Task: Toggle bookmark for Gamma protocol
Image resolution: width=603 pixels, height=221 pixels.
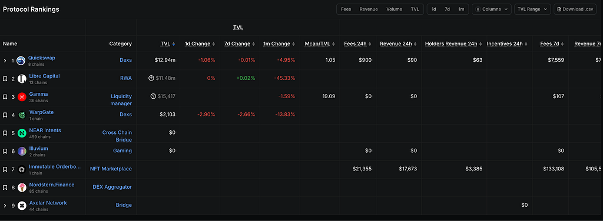Action: pos(5,96)
